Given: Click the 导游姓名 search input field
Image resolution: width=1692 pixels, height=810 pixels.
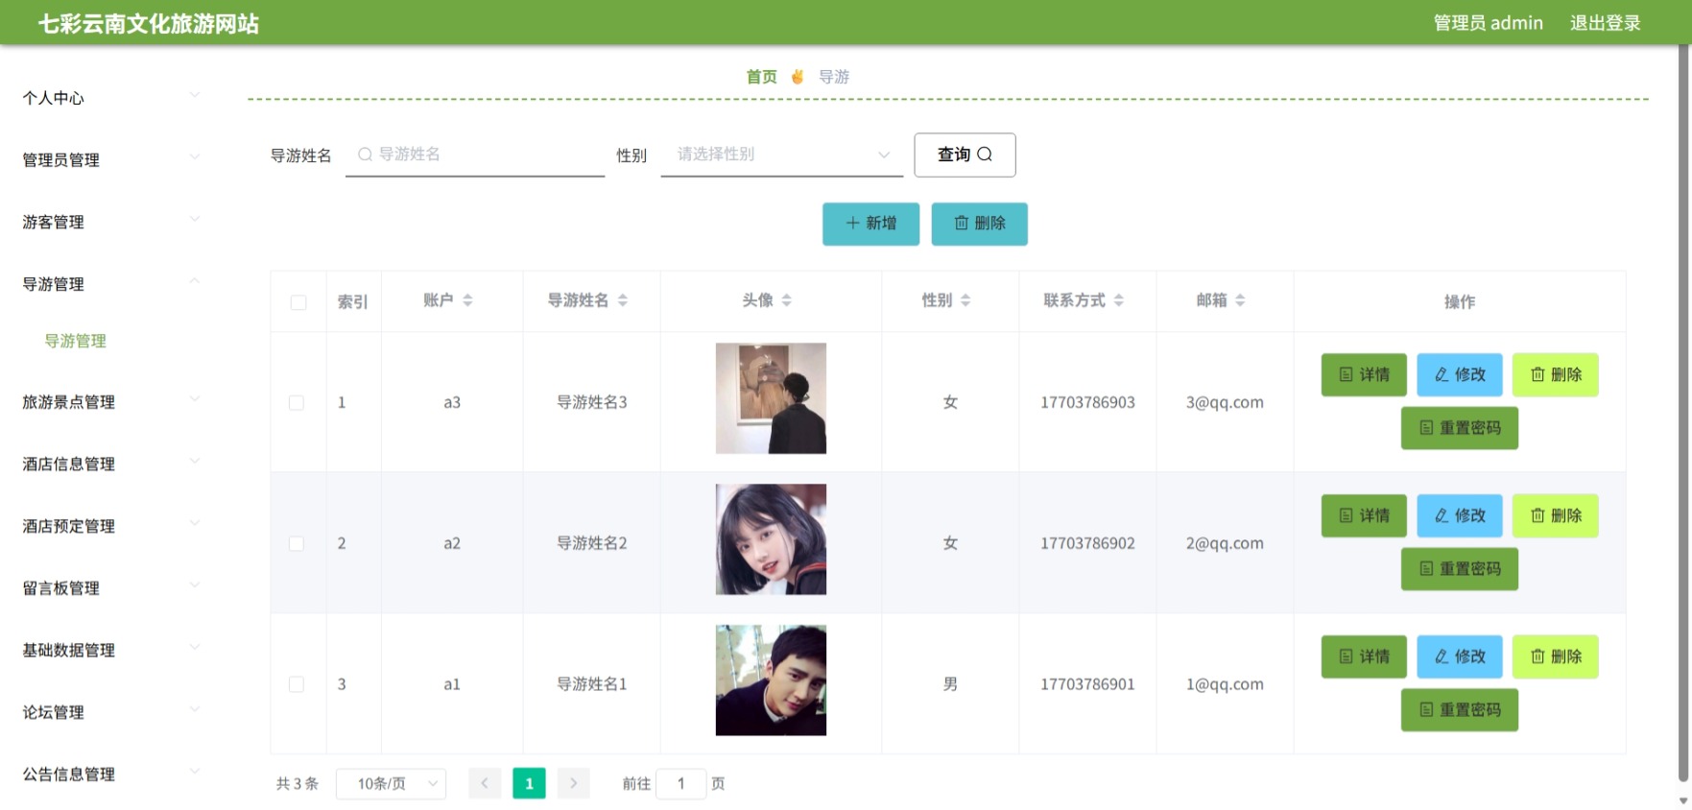Looking at the screenshot, I should [x=475, y=155].
